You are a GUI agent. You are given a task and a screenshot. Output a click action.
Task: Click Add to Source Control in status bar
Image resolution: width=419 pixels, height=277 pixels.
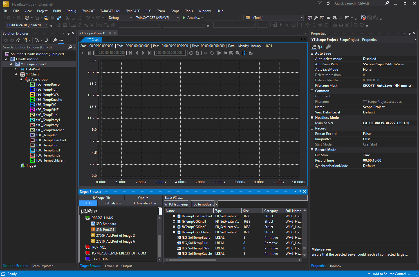[389, 274]
